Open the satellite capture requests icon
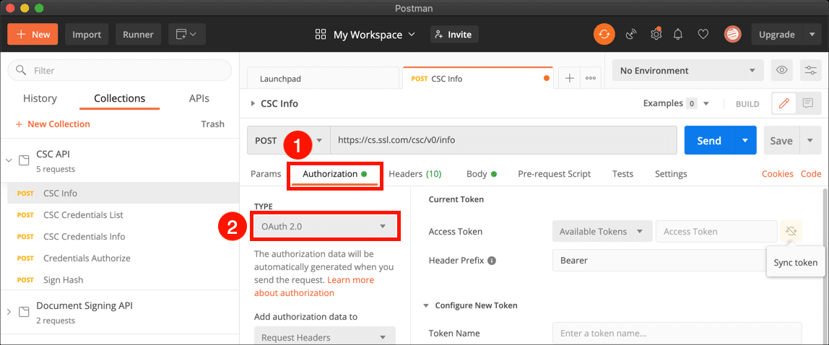Screen dimensions: 829x345 (630, 34)
